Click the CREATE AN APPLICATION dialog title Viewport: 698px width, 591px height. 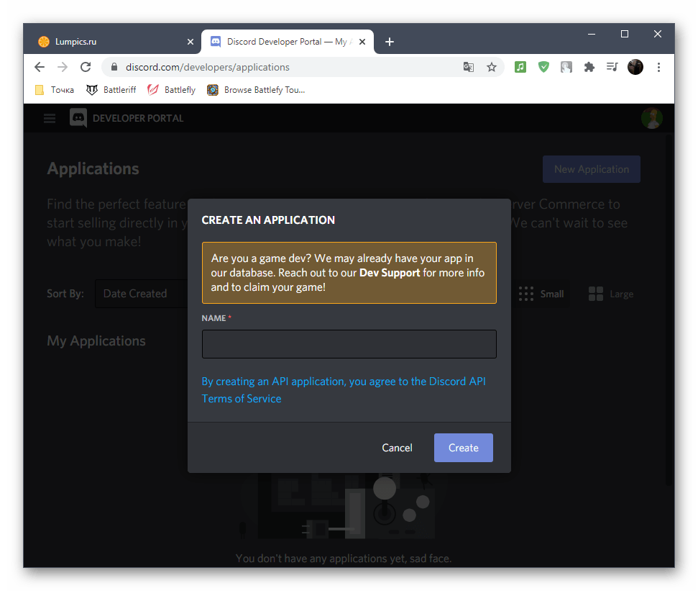(x=268, y=220)
